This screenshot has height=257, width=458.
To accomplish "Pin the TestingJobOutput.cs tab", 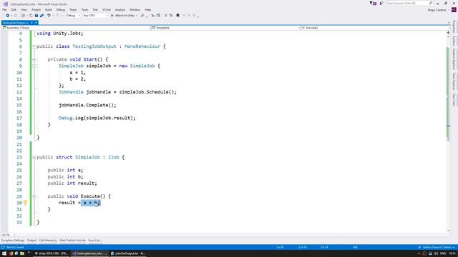I will pos(31,23).
